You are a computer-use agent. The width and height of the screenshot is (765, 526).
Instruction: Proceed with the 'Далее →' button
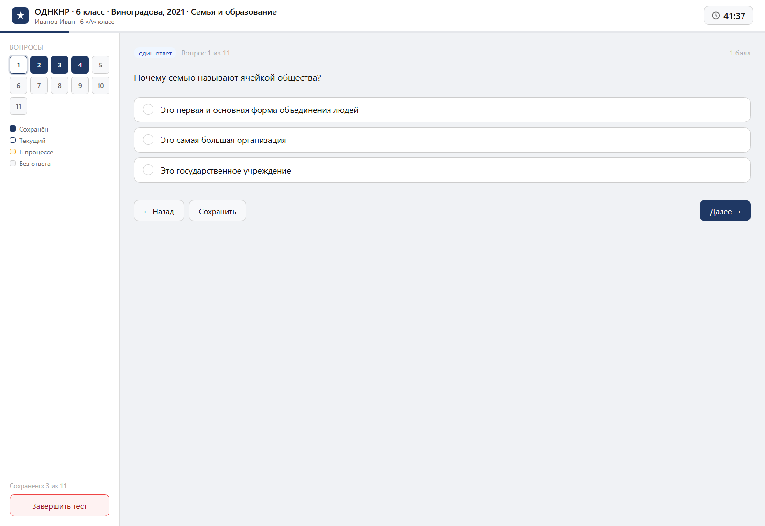click(725, 211)
